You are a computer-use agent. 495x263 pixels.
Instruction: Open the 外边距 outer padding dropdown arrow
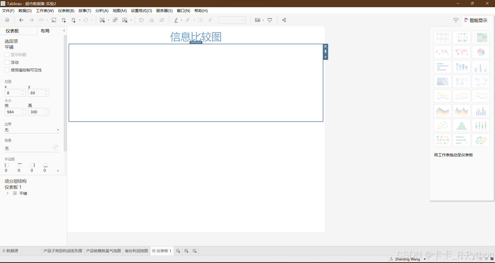(x=58, y=171)
